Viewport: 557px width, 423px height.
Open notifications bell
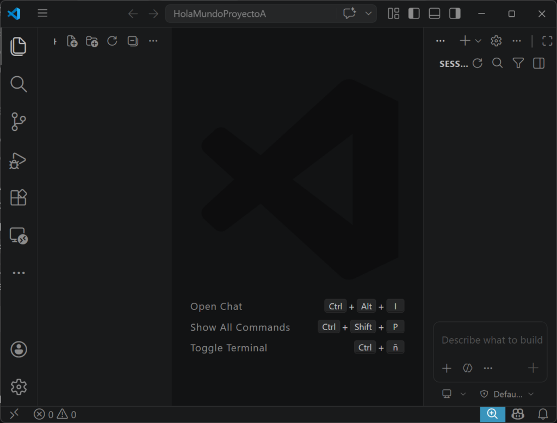pos(543,414)
